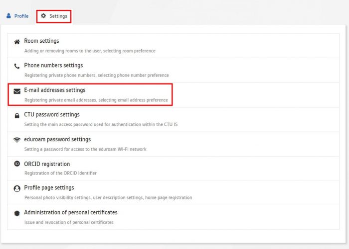Viewport: 349px width, 249px height.
Task: Click the gear icon on Settings tab
Action: (x=43, y=16)
